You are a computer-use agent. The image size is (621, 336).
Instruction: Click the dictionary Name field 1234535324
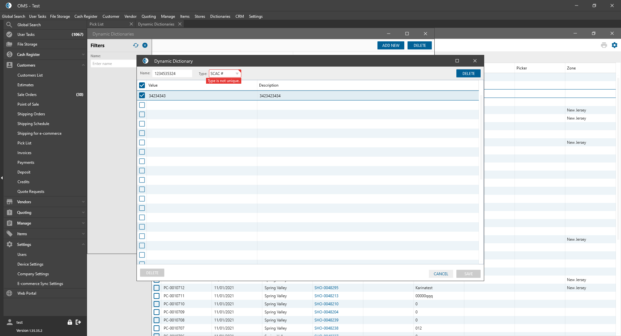172,73
